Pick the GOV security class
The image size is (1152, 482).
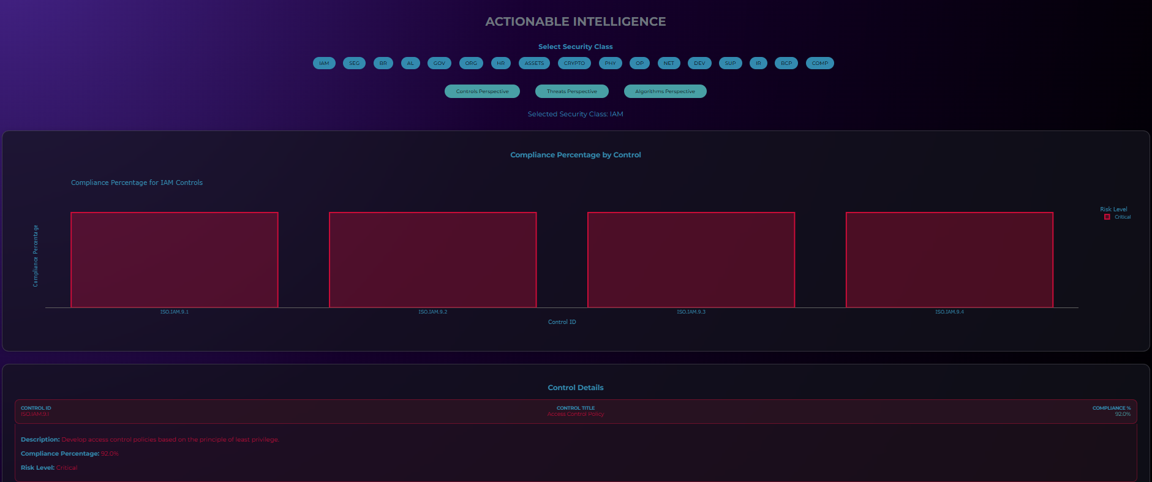coord(439,63)
